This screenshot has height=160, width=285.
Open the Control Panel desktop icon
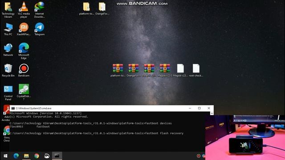[8, 92]
